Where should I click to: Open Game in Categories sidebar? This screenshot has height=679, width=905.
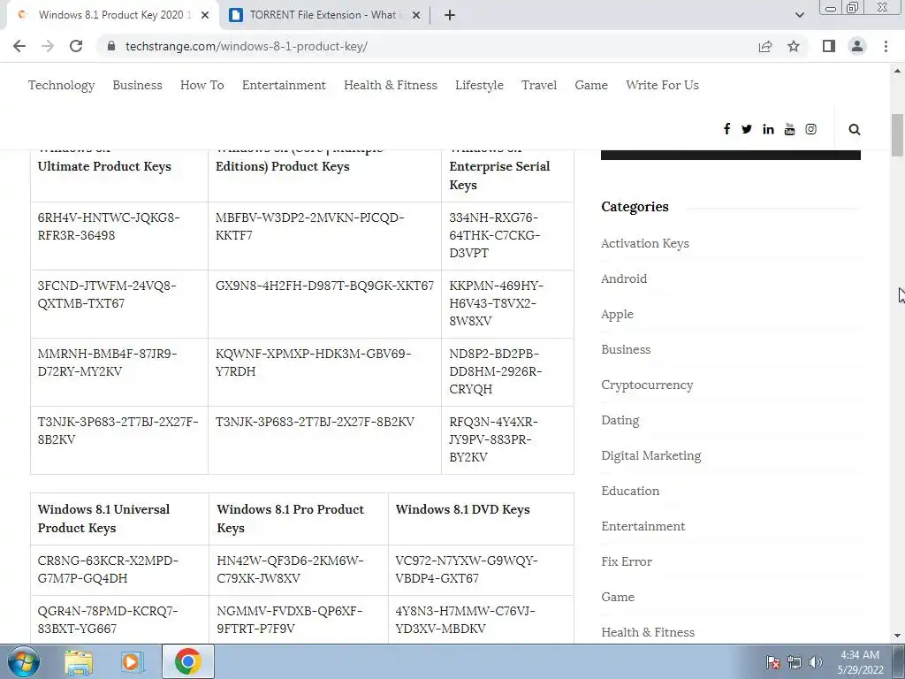(618, 597)
